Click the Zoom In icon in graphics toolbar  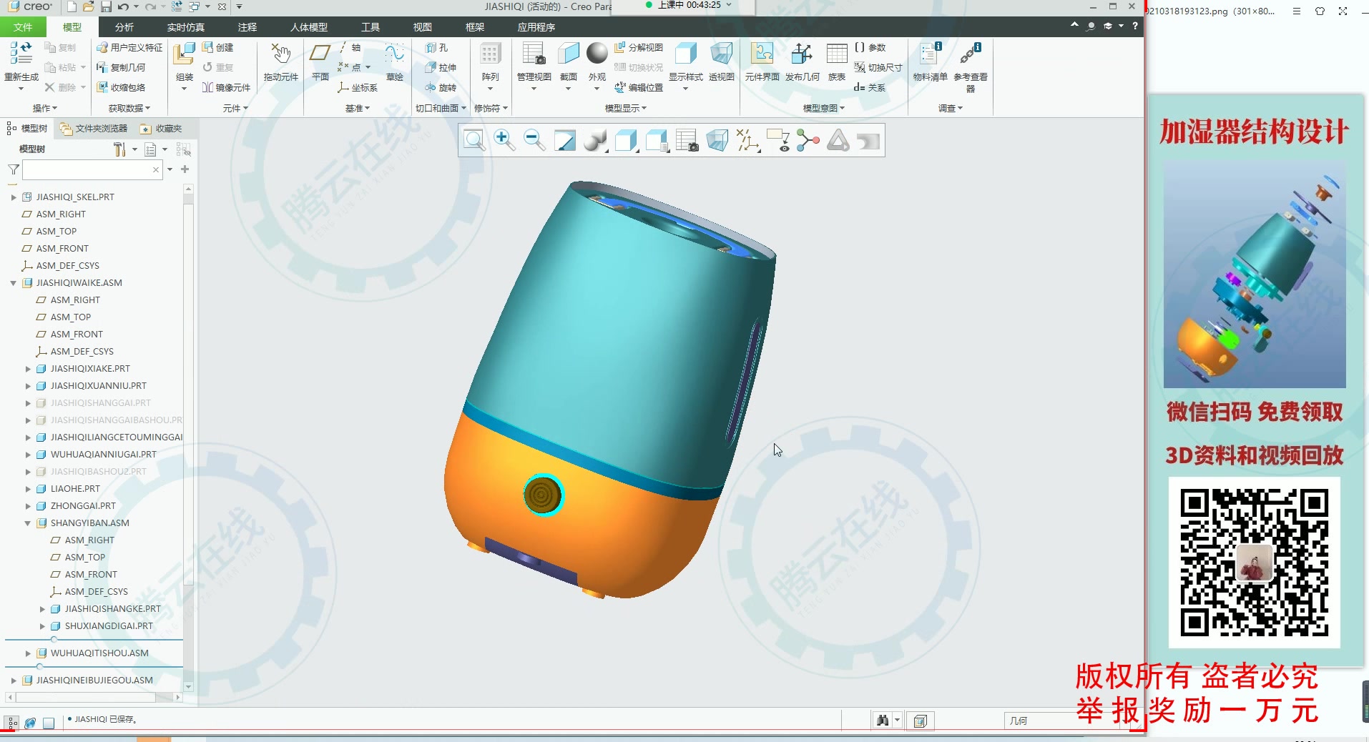point(504,140)
